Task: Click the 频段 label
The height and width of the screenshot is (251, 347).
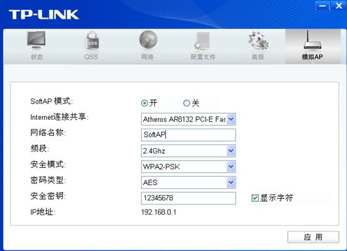Action: point(39,148)
